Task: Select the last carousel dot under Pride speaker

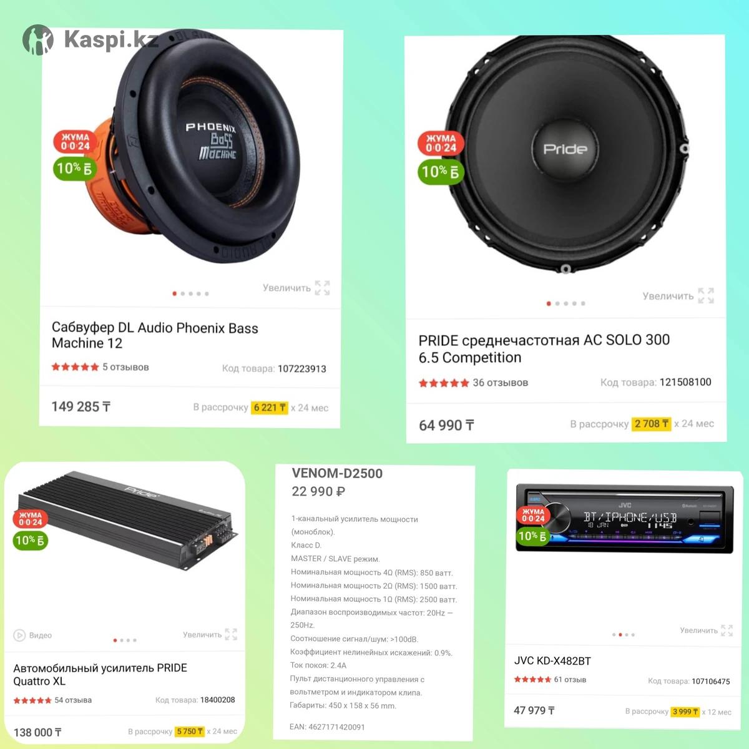Action: [x=583, y=304]
